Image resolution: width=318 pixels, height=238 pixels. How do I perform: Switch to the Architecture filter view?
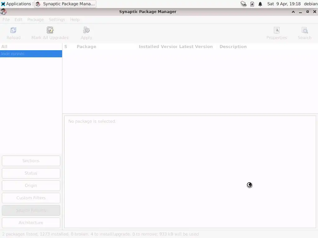point(31,223)
